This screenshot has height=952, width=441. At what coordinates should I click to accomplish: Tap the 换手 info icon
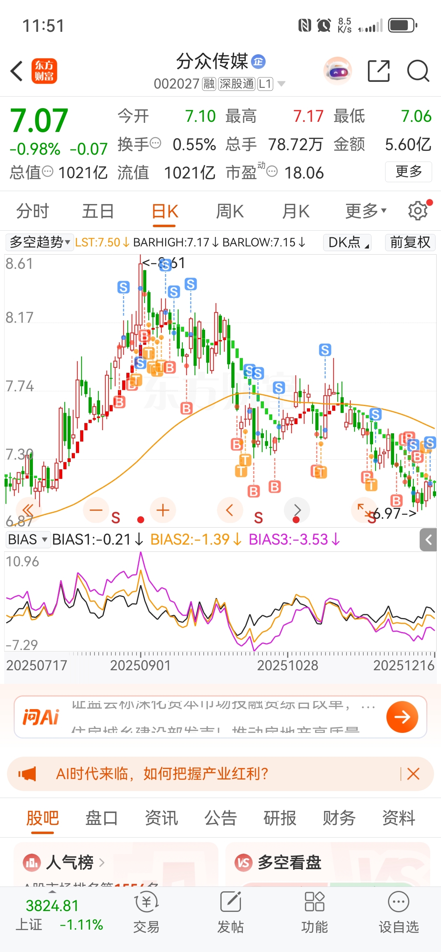(156, 142)
